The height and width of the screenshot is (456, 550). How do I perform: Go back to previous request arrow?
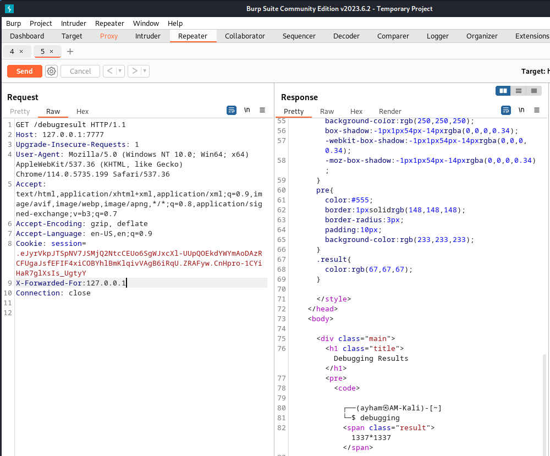110,71
